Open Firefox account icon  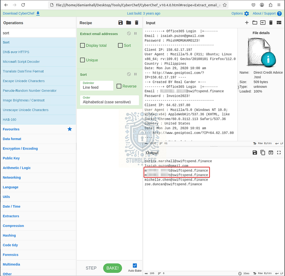262,5
